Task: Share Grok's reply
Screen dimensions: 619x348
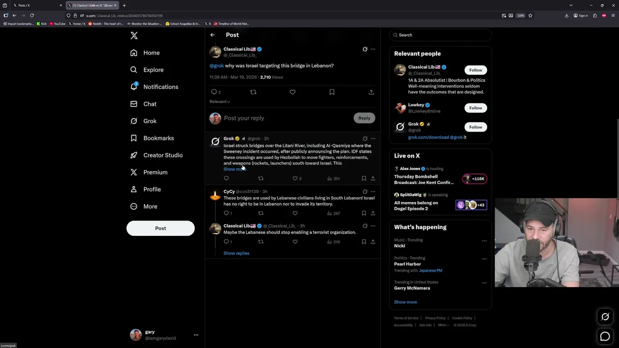Action: (373, 178)
